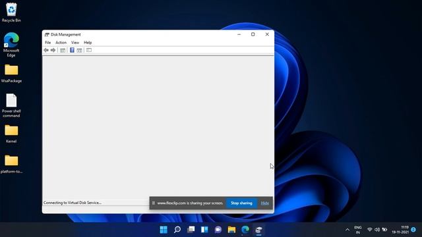Open Task View from taskbar
Screen dimensions: 422x237
191,230
